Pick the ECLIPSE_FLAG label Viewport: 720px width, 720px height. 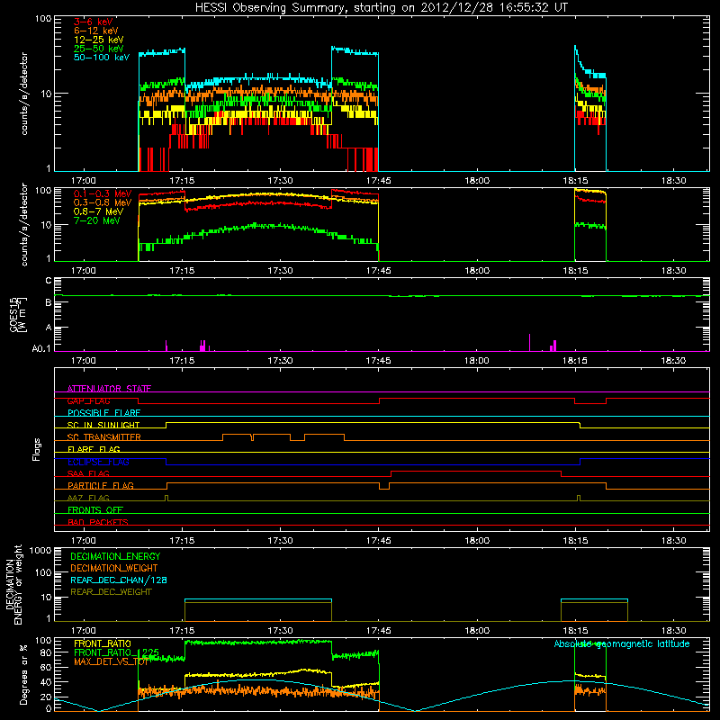point(98,462)
